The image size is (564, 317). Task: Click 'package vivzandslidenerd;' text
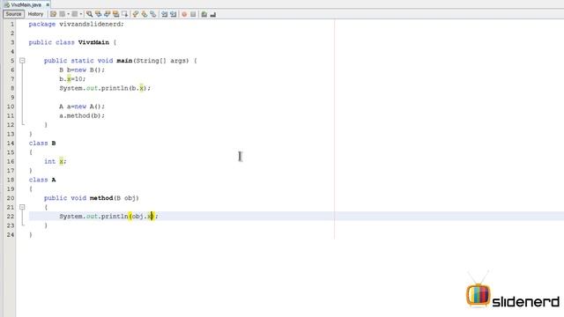coord(77,24)
